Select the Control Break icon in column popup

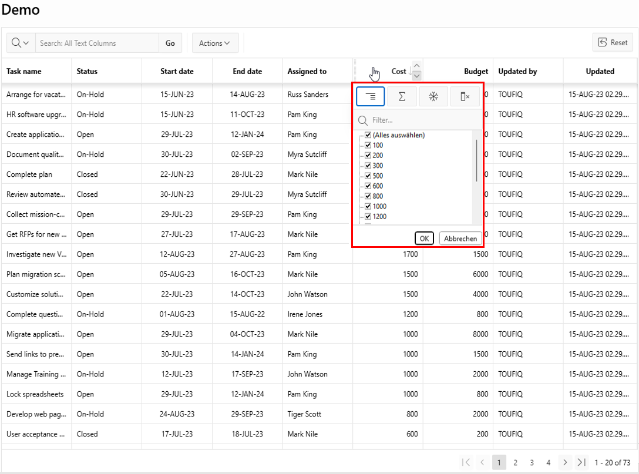(x=371, y=97)
